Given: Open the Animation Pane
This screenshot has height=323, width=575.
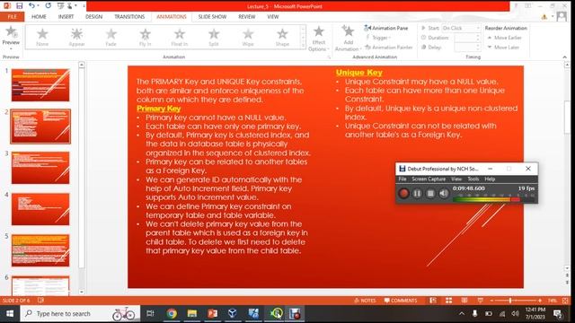Looking at the screenshot, I should click(386, 28).
